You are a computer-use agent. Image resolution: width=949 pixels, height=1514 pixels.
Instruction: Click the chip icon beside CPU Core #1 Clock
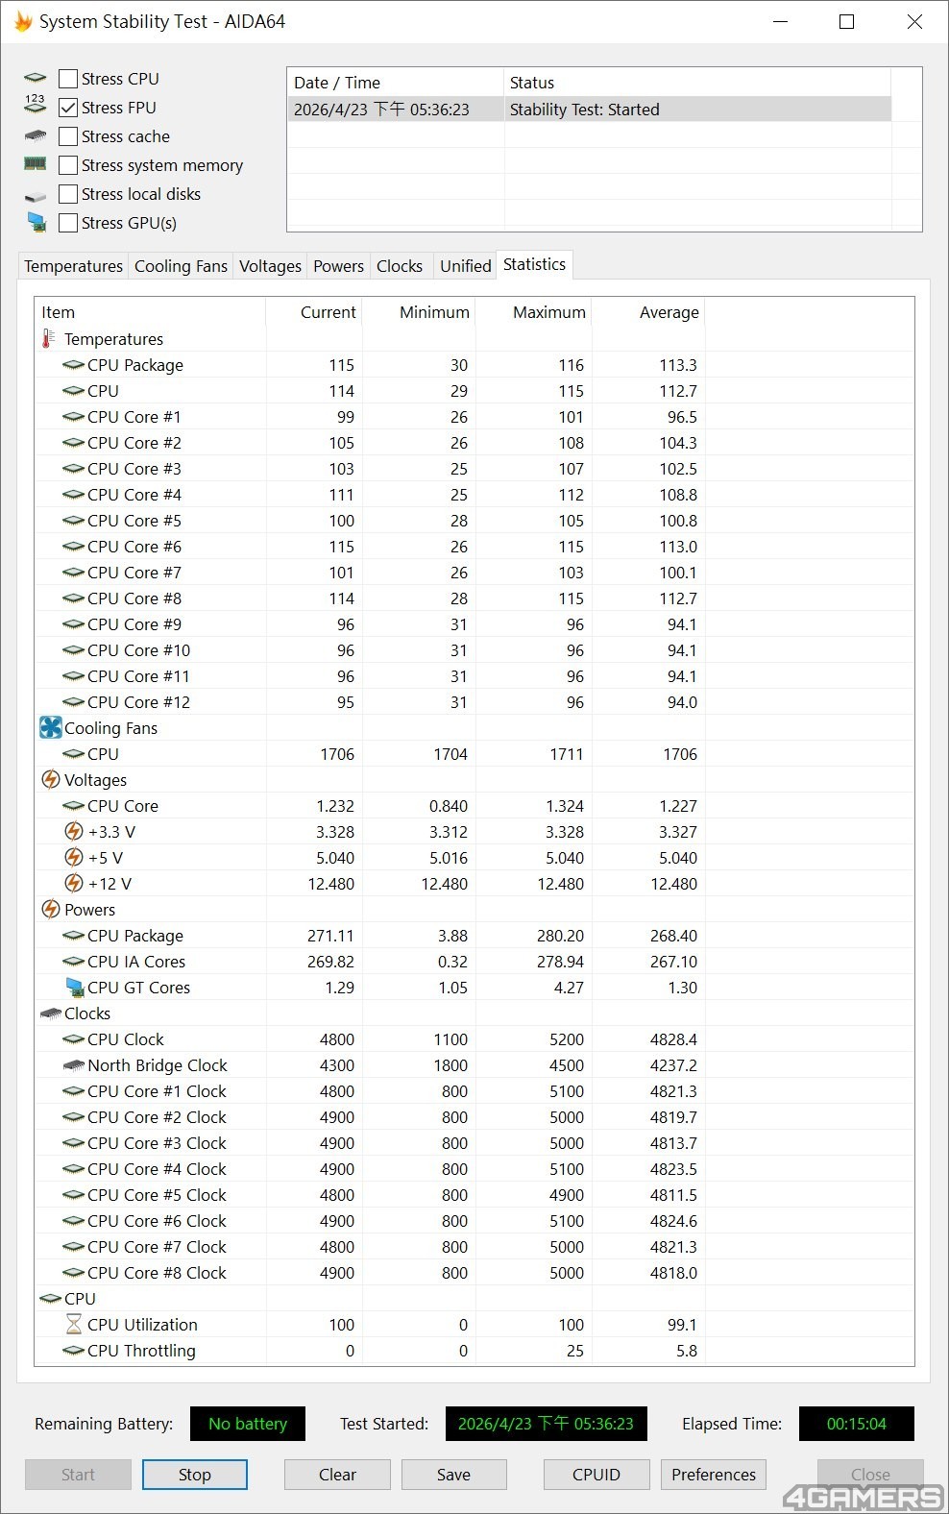point(73,1091)
